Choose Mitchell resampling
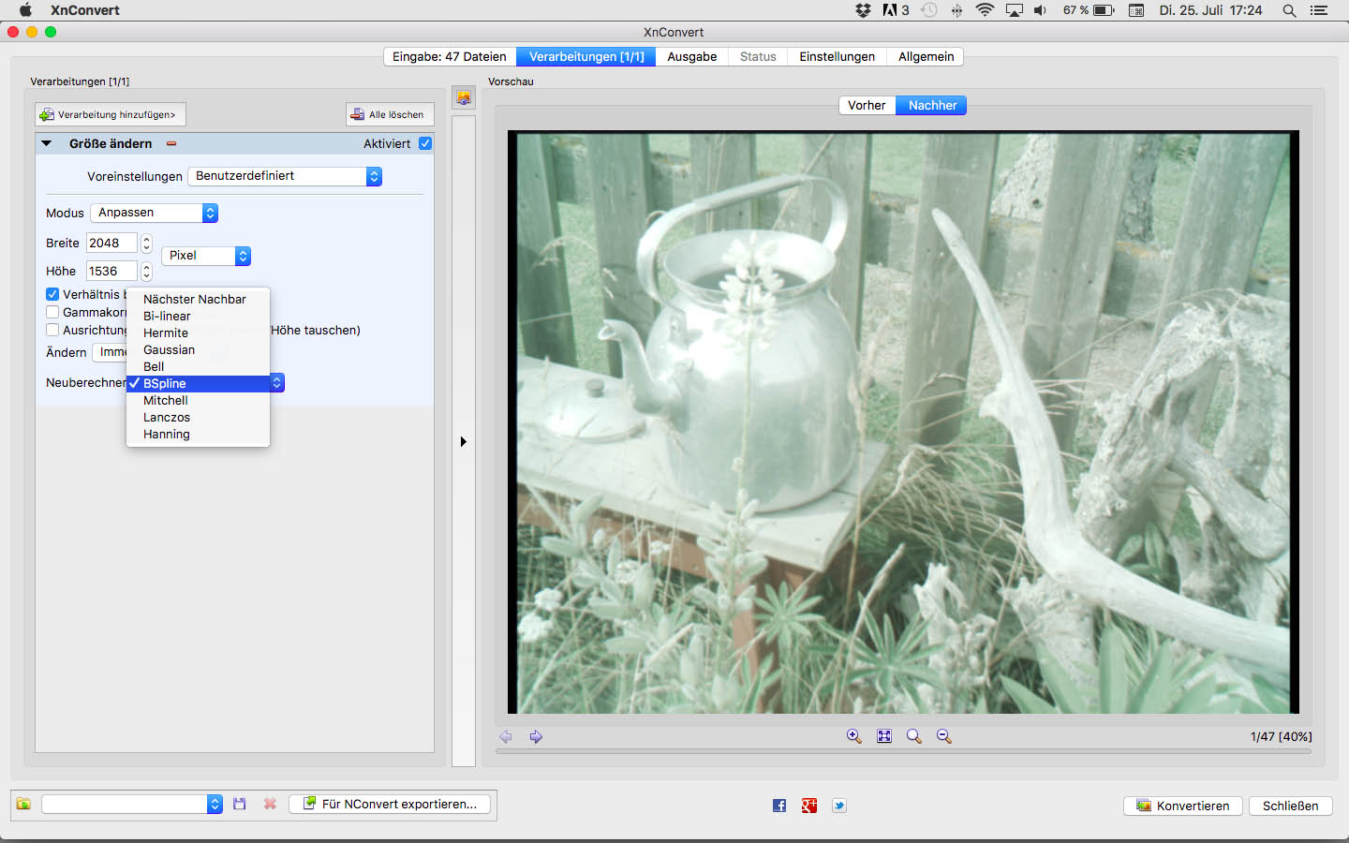Image resolution: width=1349 pixels, height=843 pixels. (x=198, y=400)
